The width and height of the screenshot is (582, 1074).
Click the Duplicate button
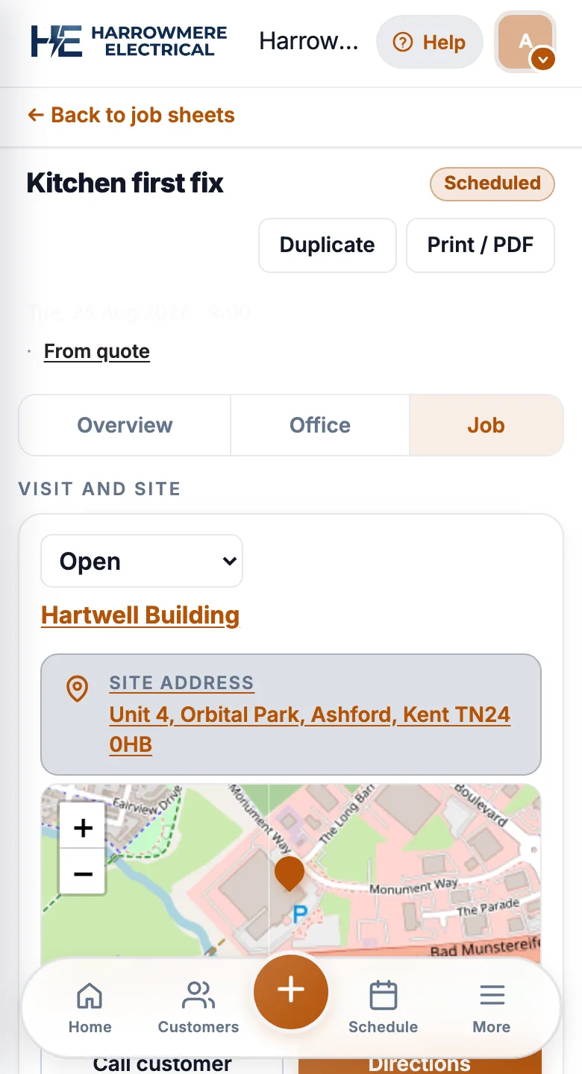(328, 245)
